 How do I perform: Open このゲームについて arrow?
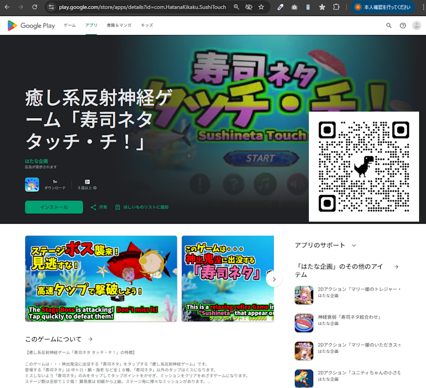90,339
